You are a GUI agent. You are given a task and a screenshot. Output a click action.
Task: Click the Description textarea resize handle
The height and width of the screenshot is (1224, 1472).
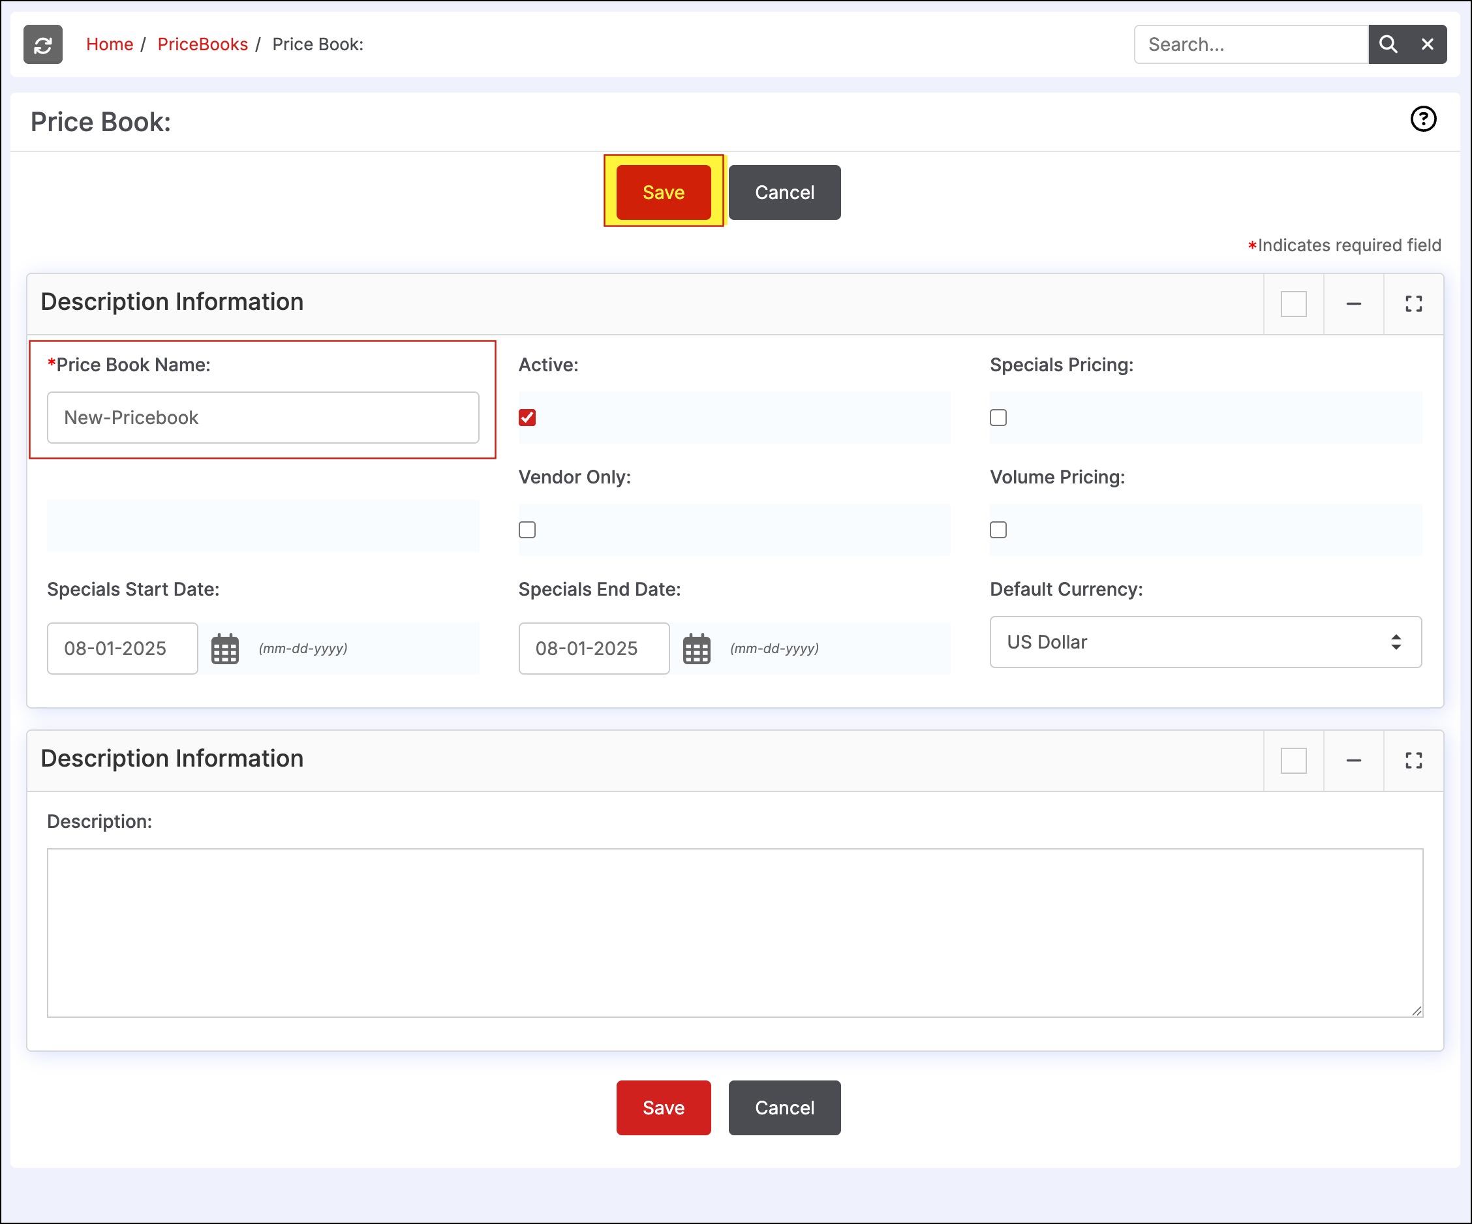(x=1416, y=1010)
